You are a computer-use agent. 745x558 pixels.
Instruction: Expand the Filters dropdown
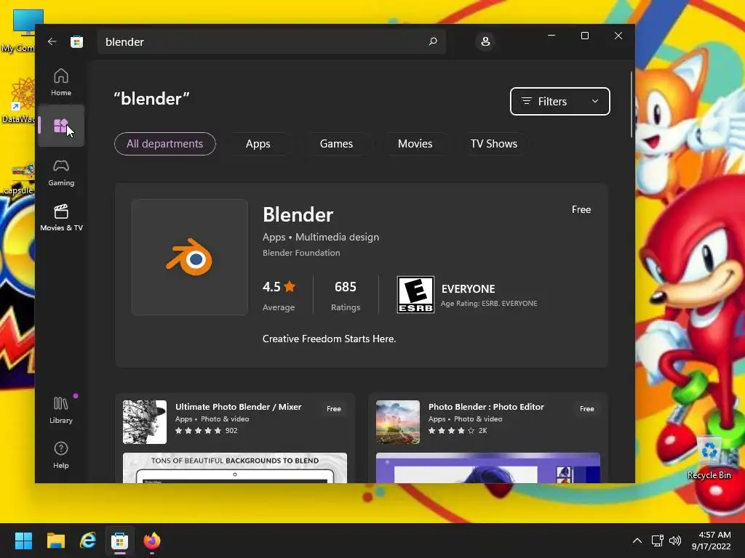click(559, 101)
